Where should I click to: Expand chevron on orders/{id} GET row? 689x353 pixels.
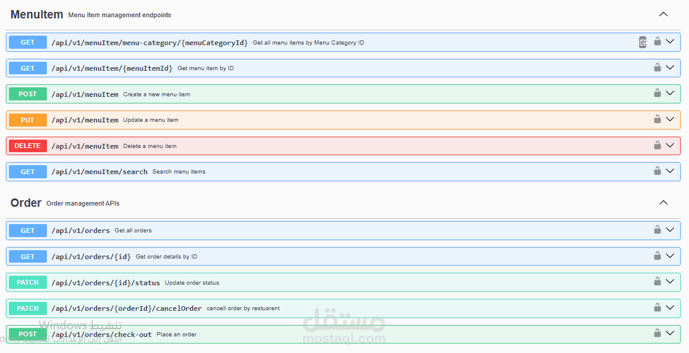[x=670, y=256]
